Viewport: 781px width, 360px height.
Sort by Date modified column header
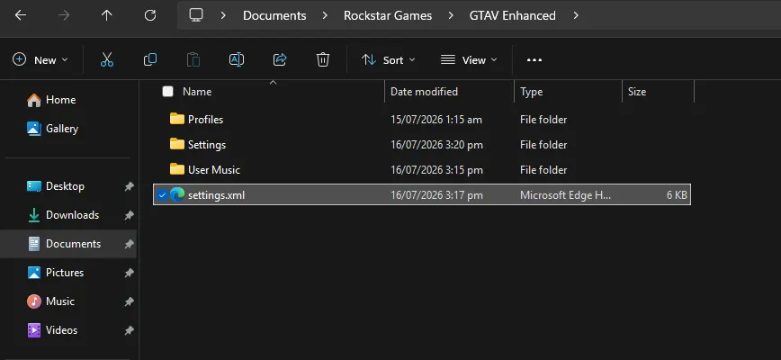[x=424, y=92]
